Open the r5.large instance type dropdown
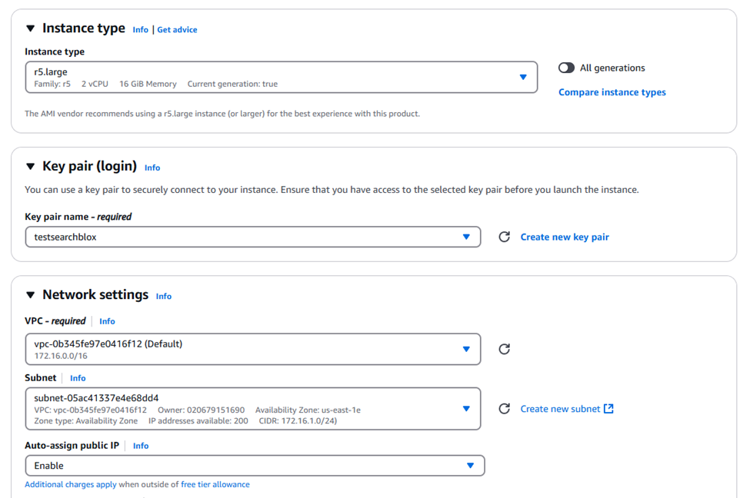This screenshot has width=750, height=498. [523, 77]
